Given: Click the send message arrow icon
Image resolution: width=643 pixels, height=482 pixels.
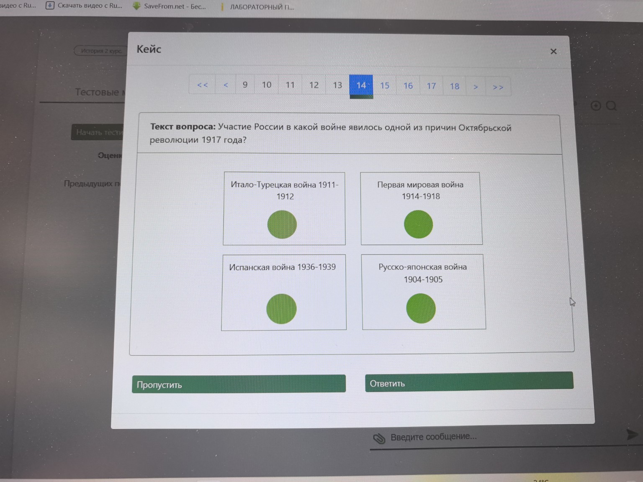Looking at the screenshot, I should click(x=631, y=434).
